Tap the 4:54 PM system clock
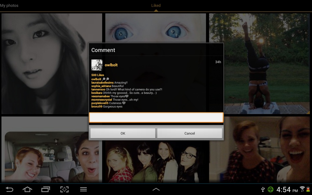312x195 pixels. pyautogui.click(x=287, y=189)
